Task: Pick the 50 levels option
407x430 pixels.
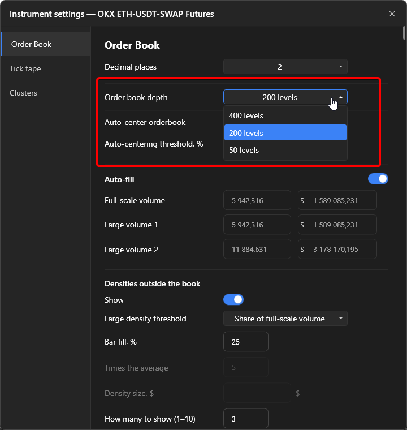Action: point(285,150)
